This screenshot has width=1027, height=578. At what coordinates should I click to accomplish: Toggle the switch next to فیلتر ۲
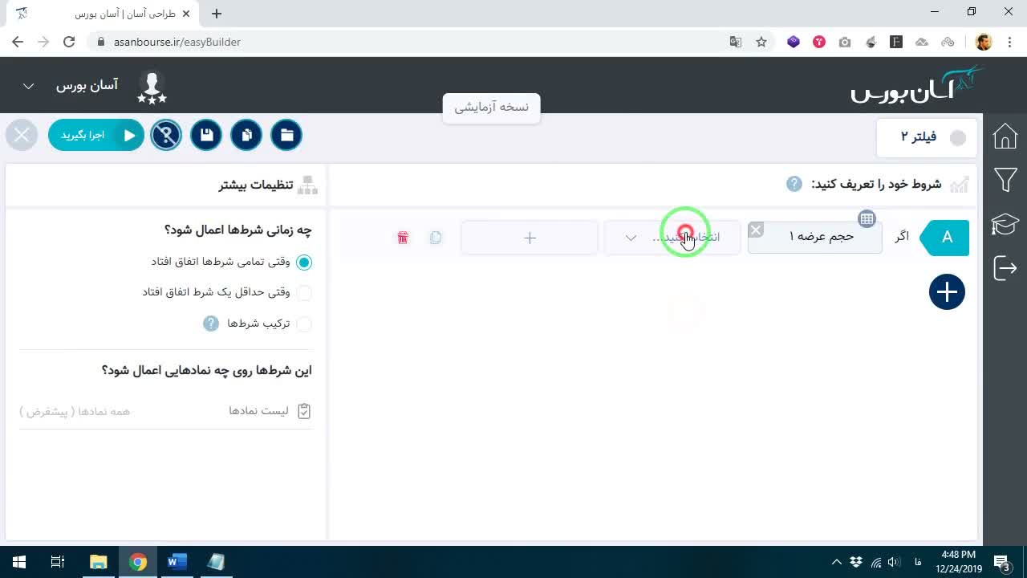958,137
